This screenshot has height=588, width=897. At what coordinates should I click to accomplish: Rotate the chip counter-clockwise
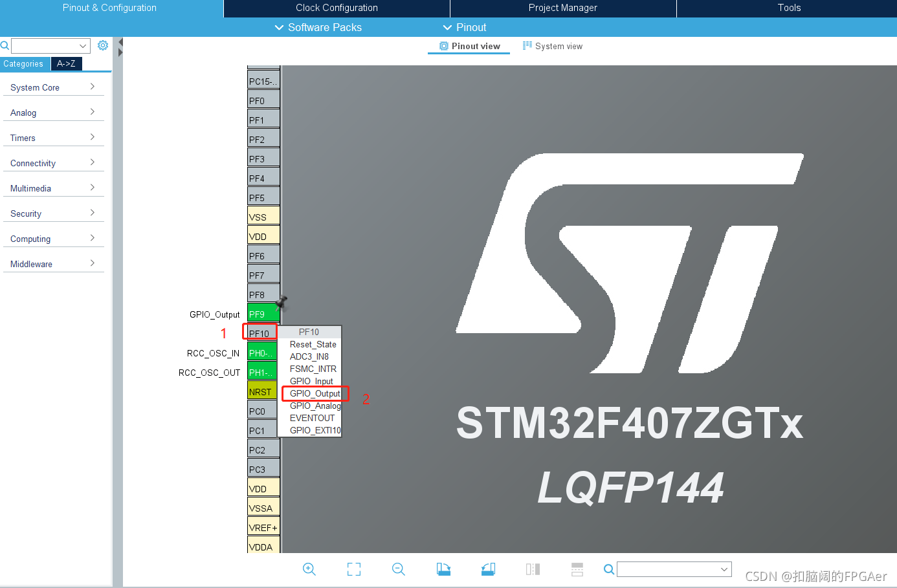tap(488, 569)
